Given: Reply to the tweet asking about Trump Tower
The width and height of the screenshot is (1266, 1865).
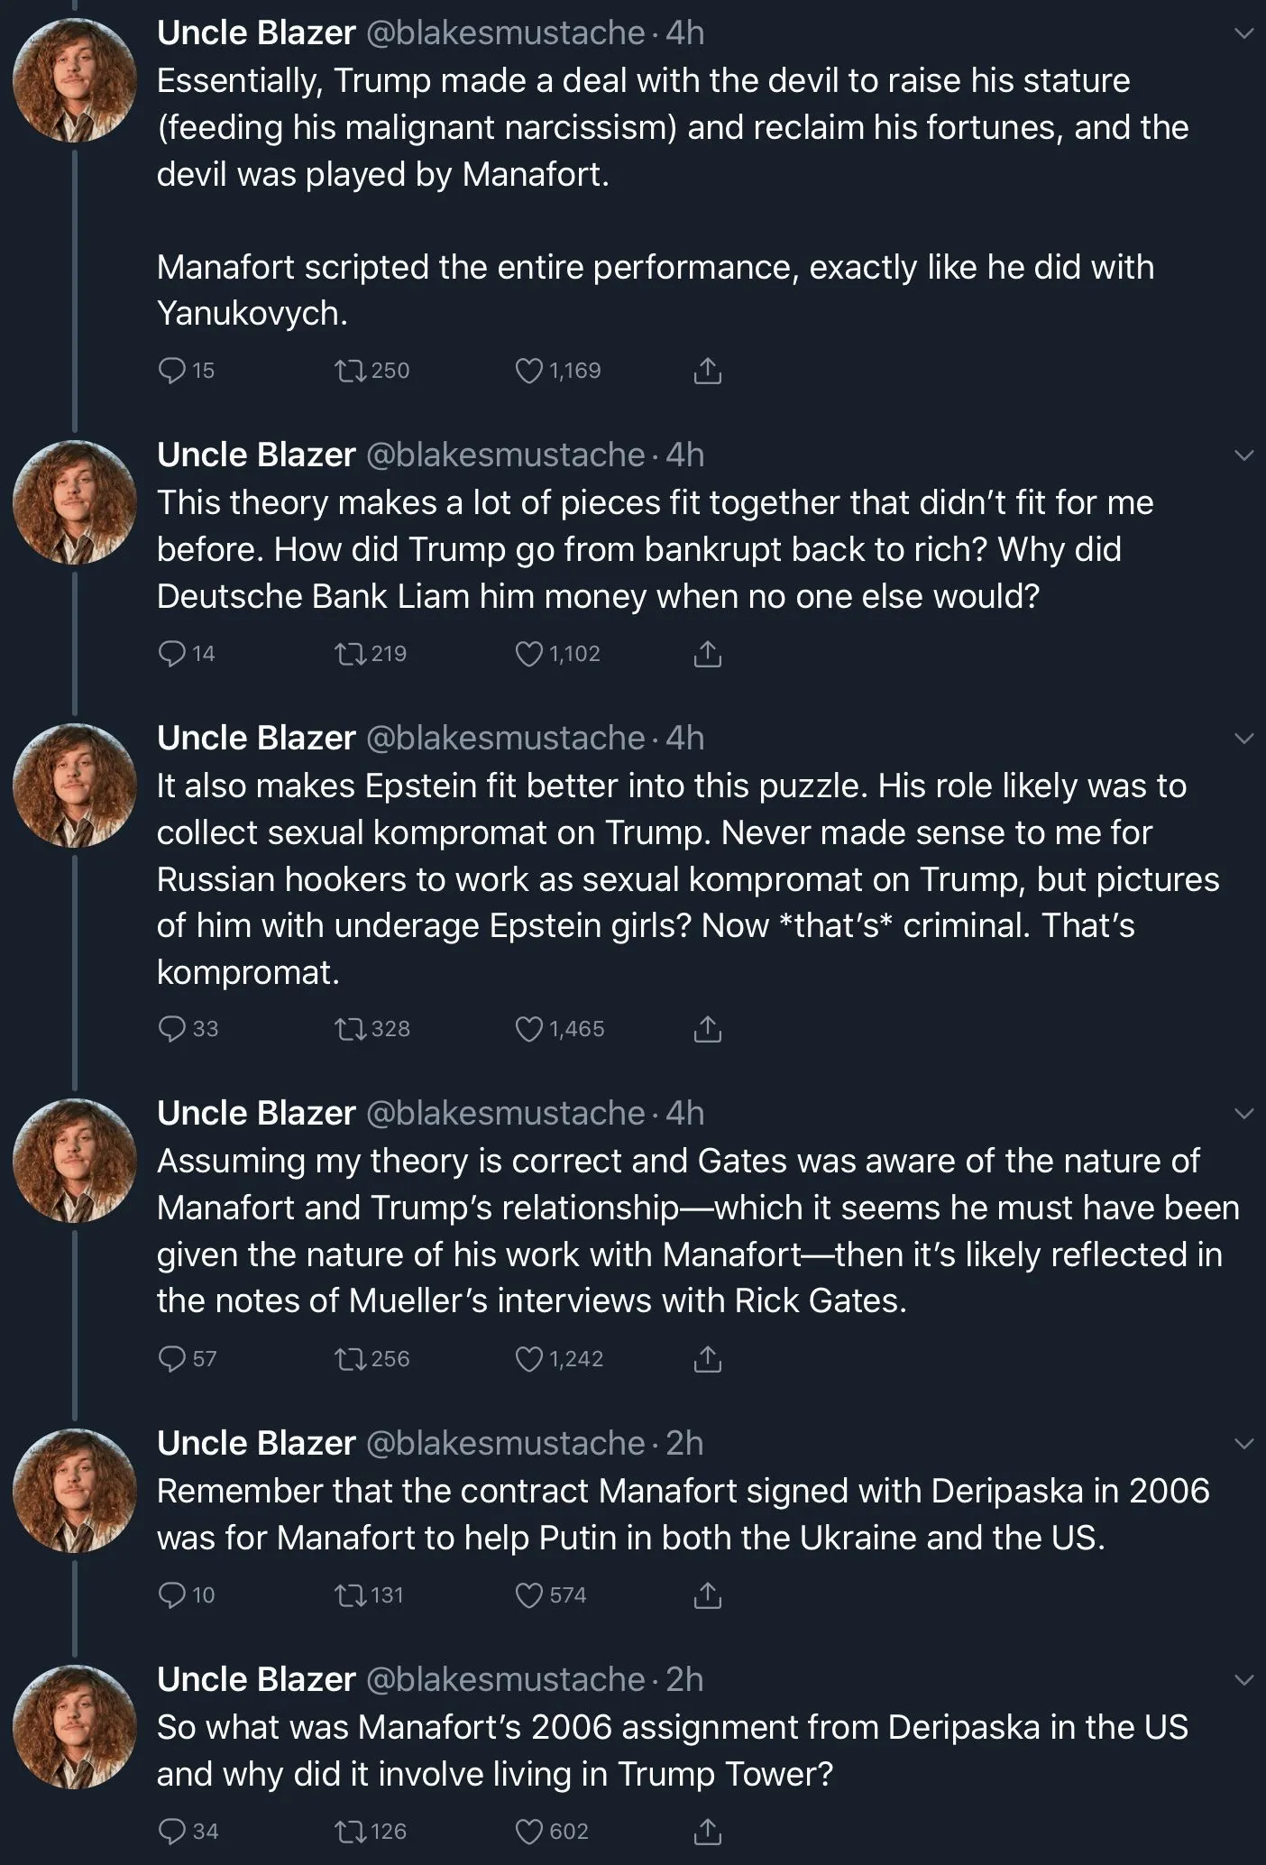Looking at the screenshot, I should pos(171,1832).
